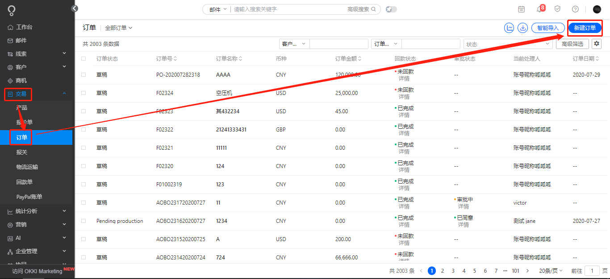Screen dimensions: 610x279
Task: Open the user avatar at top right
Action: tap(597, 8)
